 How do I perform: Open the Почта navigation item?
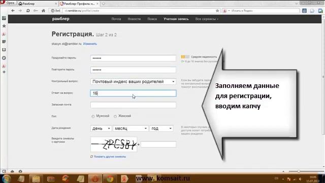click(116, 19)
